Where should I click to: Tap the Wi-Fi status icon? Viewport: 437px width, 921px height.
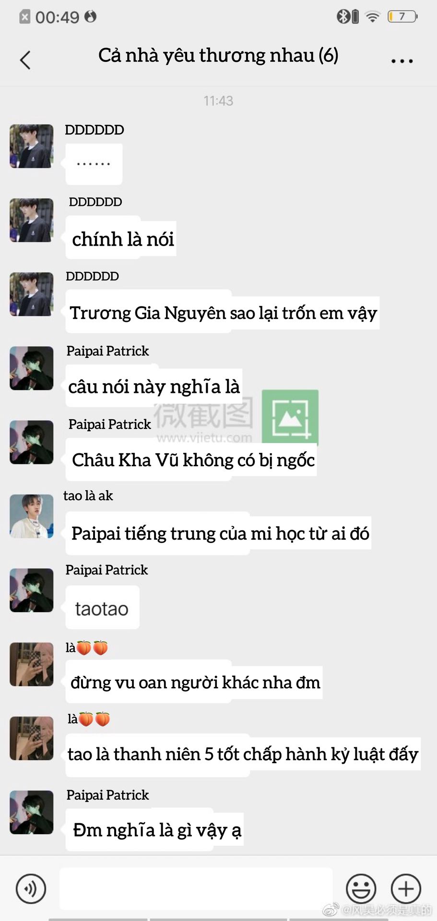click(x=372, y=17)
